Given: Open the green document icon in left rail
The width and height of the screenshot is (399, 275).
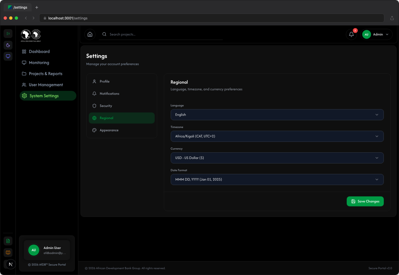Looking at the screenshot, I should pos(8,241).
